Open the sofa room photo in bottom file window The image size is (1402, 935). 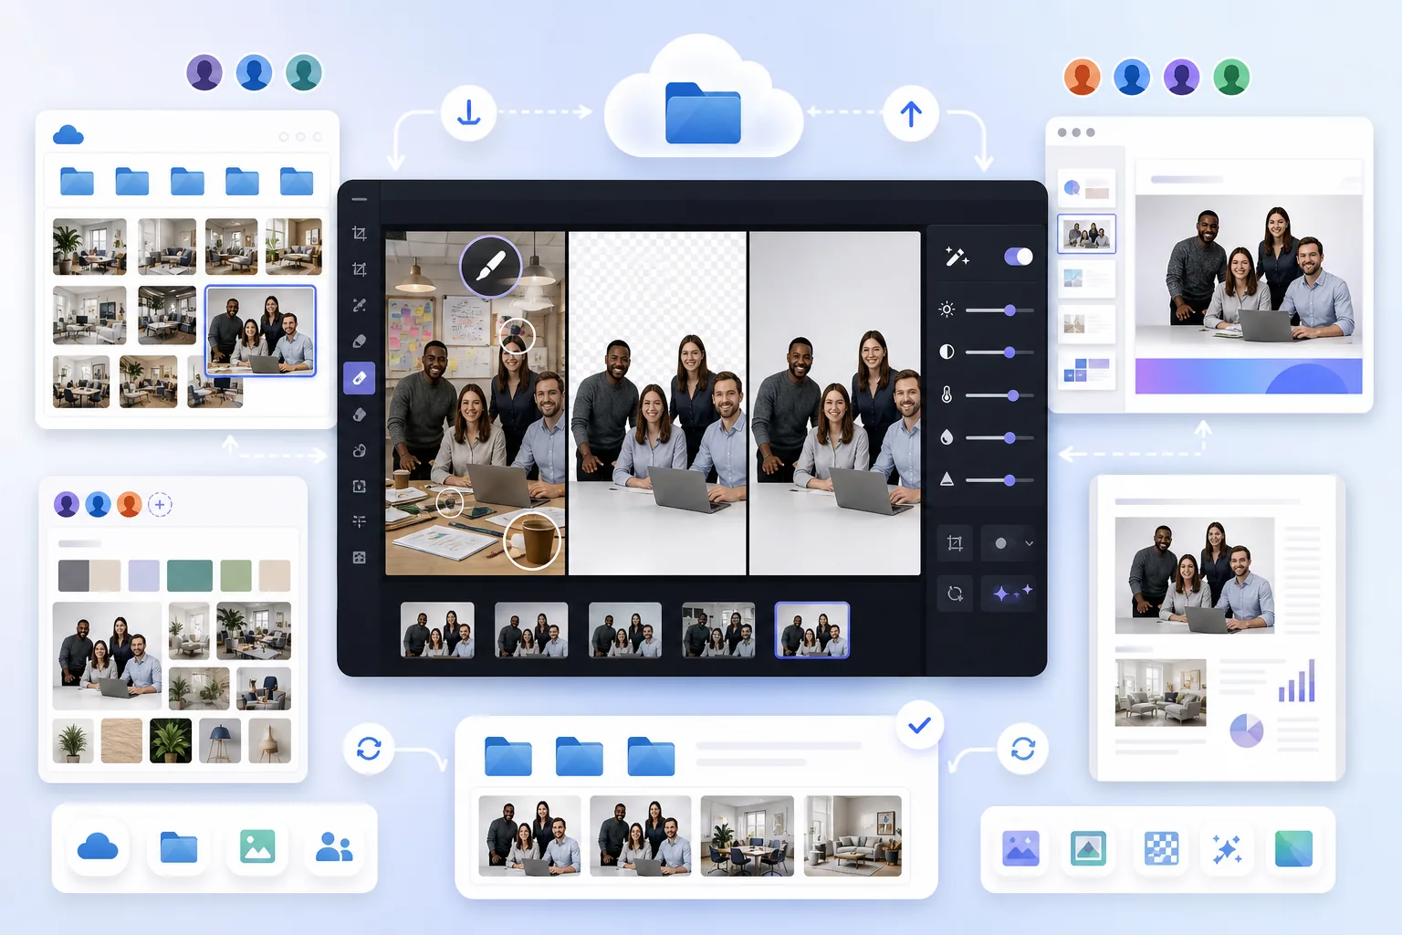[853, 835]
